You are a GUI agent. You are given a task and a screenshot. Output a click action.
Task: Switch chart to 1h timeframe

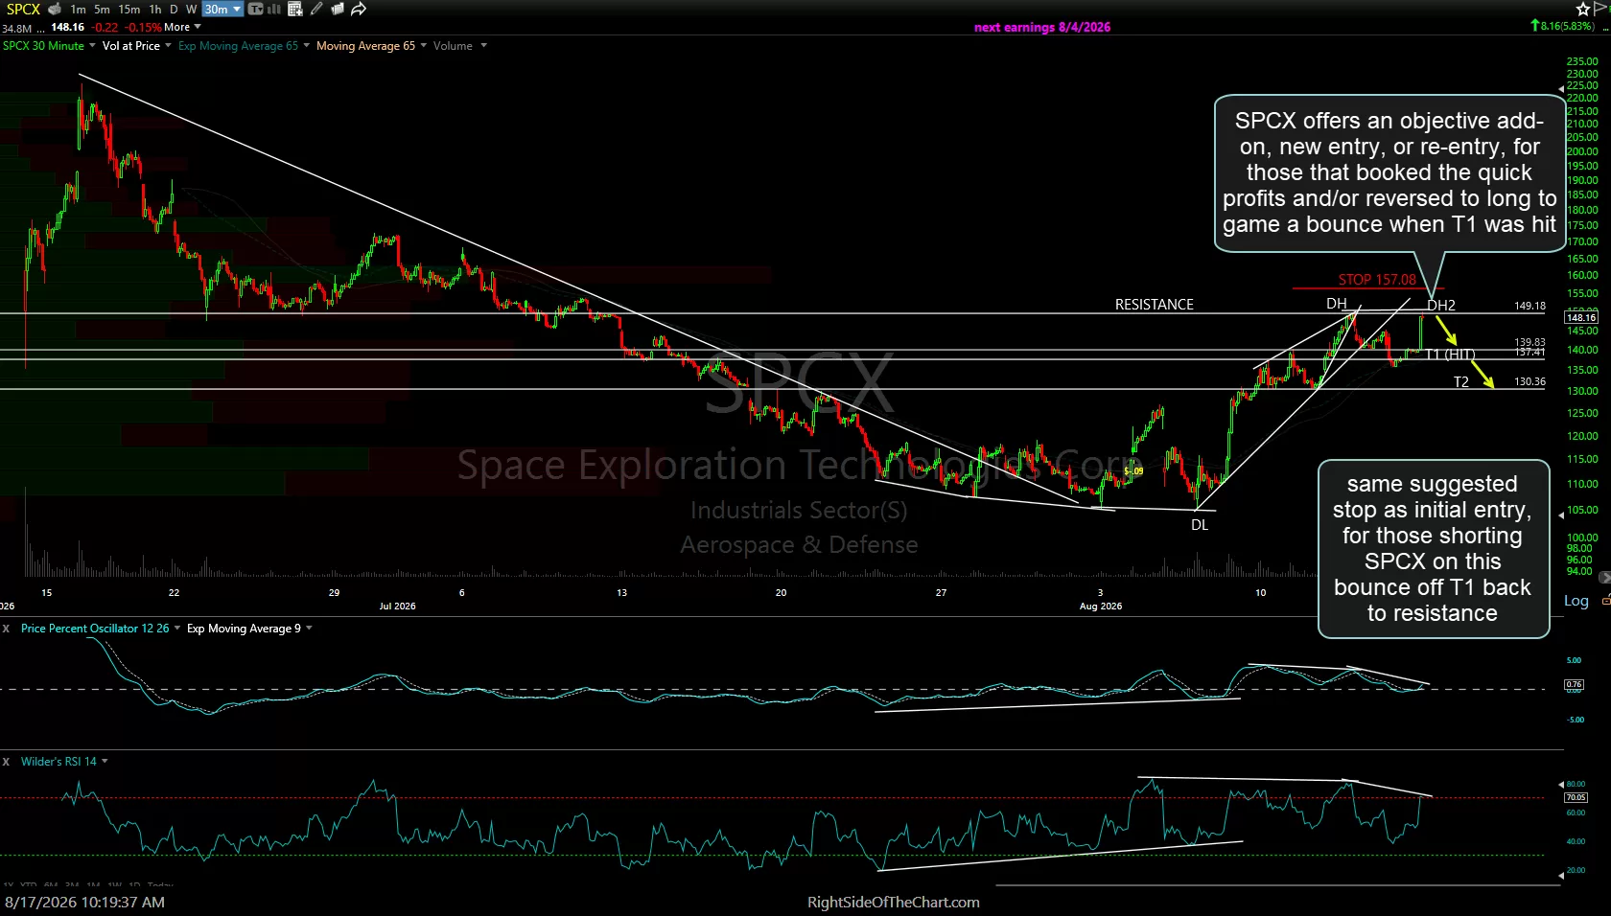click(155, 10)
